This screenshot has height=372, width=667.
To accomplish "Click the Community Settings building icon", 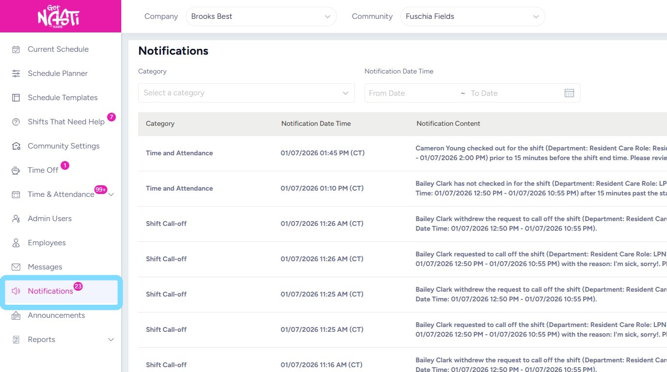I will (x=16, y=146).
